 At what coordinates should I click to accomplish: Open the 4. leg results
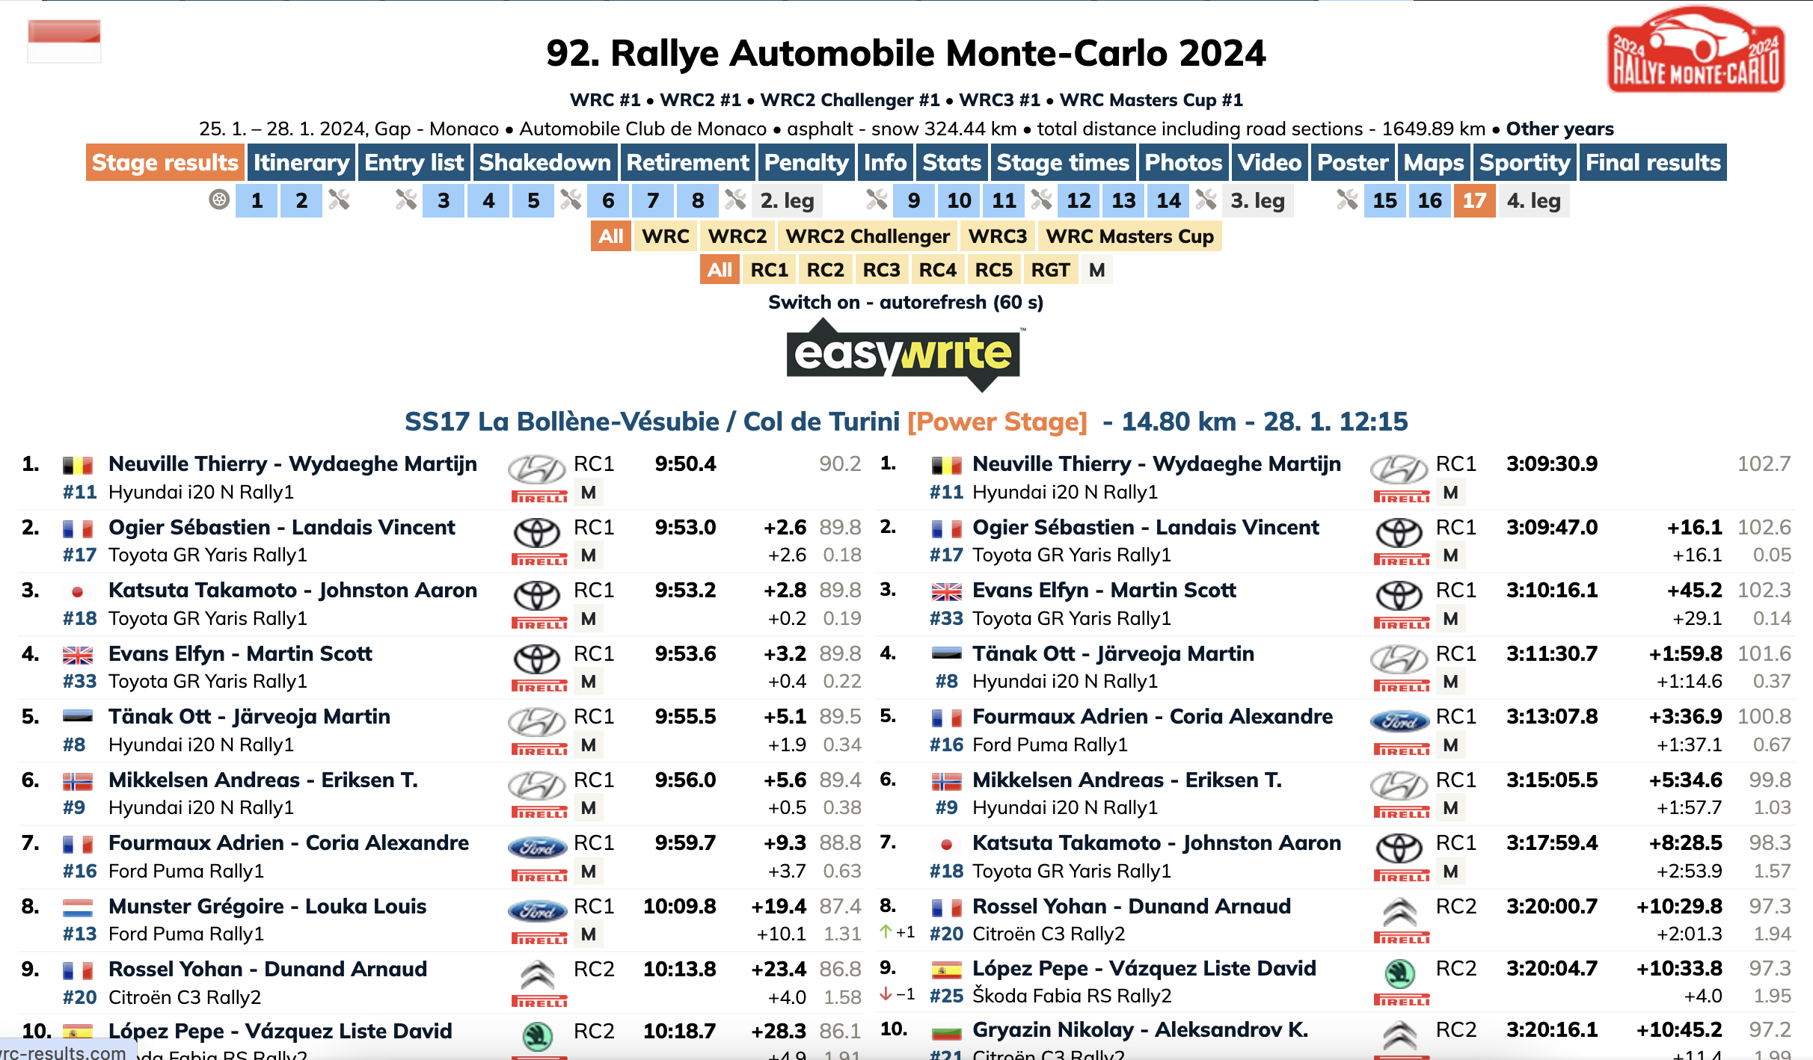[x=1533, y=200]
